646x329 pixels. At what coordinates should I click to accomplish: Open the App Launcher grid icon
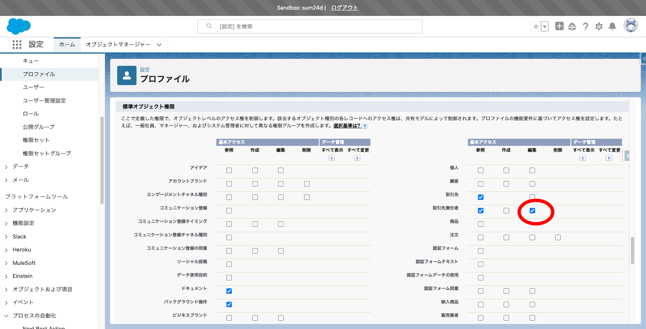(17, 44)
